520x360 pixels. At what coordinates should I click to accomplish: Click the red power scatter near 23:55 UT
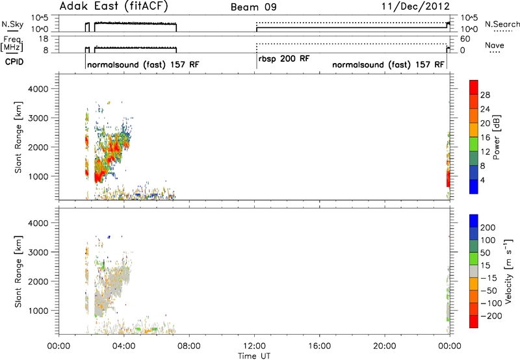(448, 178)
